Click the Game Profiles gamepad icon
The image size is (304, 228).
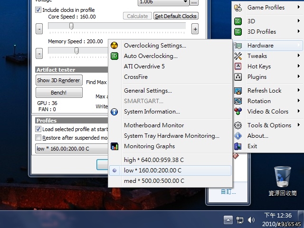[x=238, y=8]
